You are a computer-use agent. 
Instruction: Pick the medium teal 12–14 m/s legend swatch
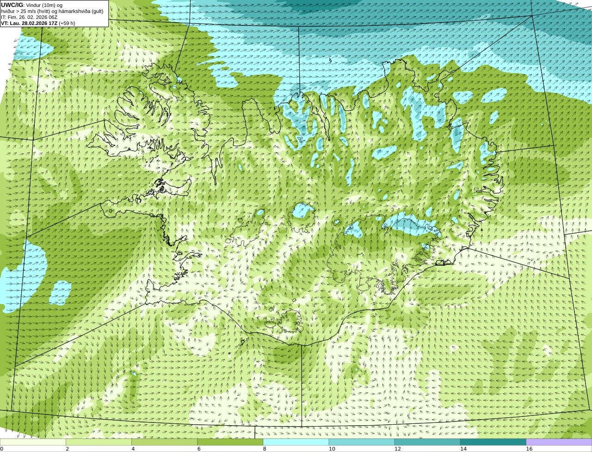(x=427, y=442)
